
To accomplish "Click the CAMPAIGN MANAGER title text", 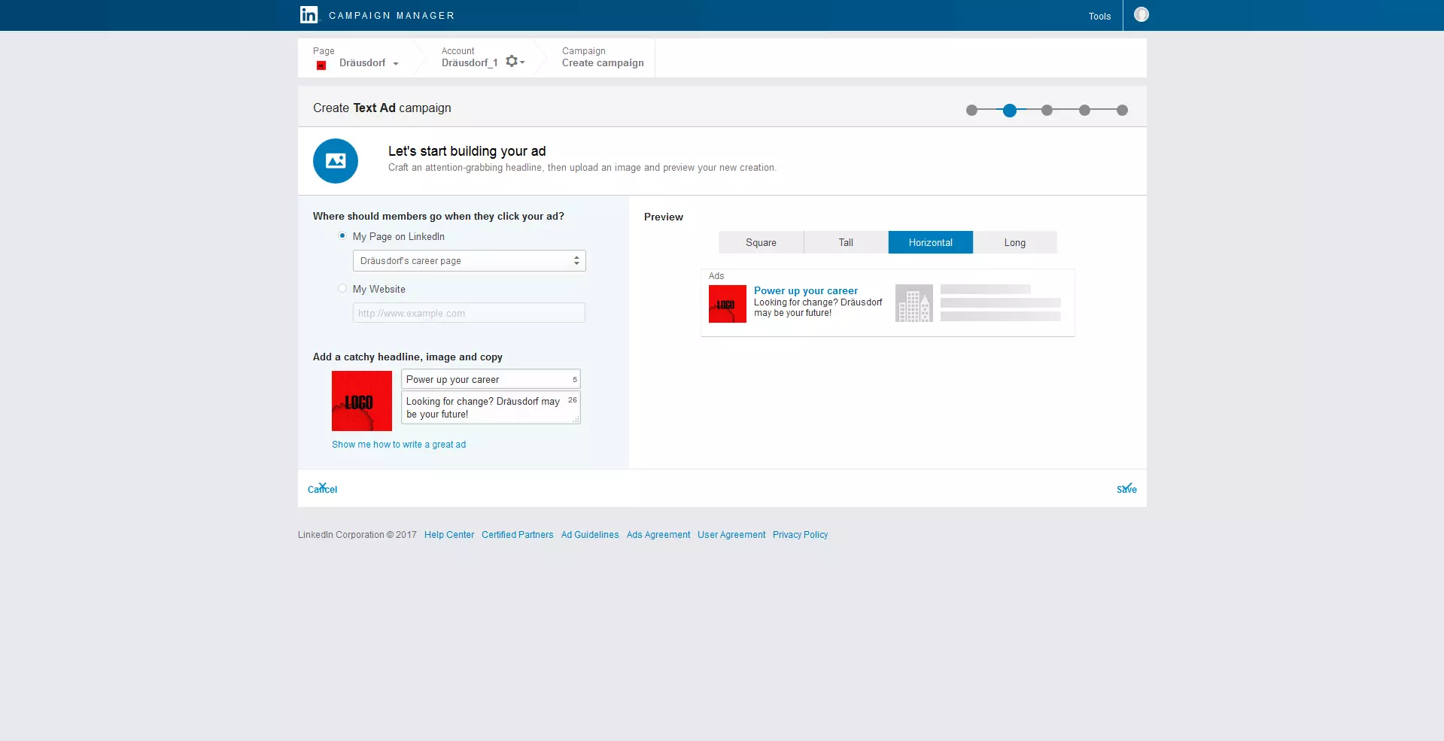I will coord(391,16).
